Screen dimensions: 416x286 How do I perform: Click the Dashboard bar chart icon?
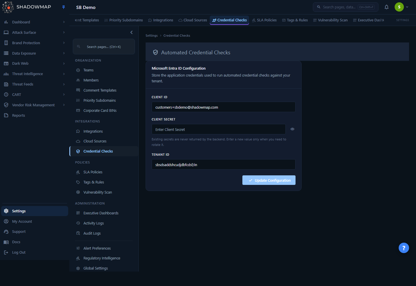pos(6,22)
